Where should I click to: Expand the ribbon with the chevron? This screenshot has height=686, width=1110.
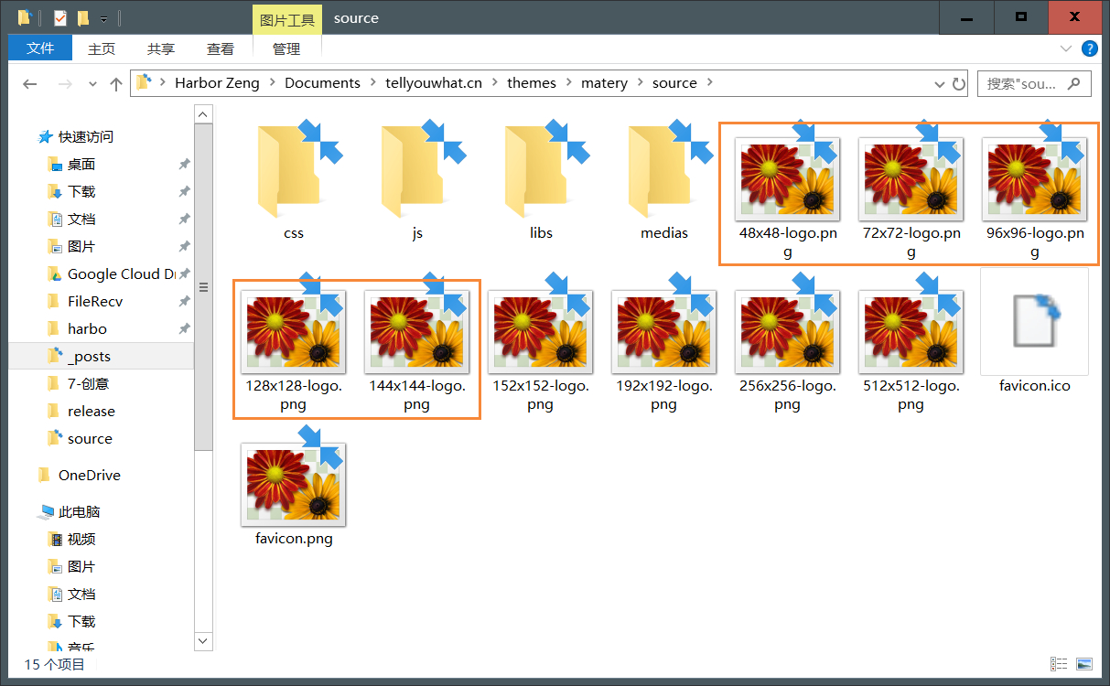pyautogui.click(x=1066, y=48)
